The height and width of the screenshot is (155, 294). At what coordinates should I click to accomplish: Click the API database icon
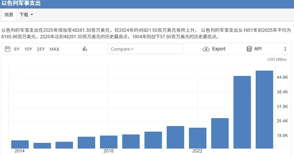(249, 49)
